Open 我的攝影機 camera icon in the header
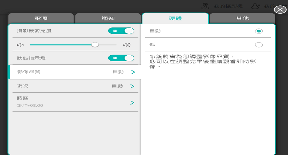The image size is (288, 155). coord(205,6)
